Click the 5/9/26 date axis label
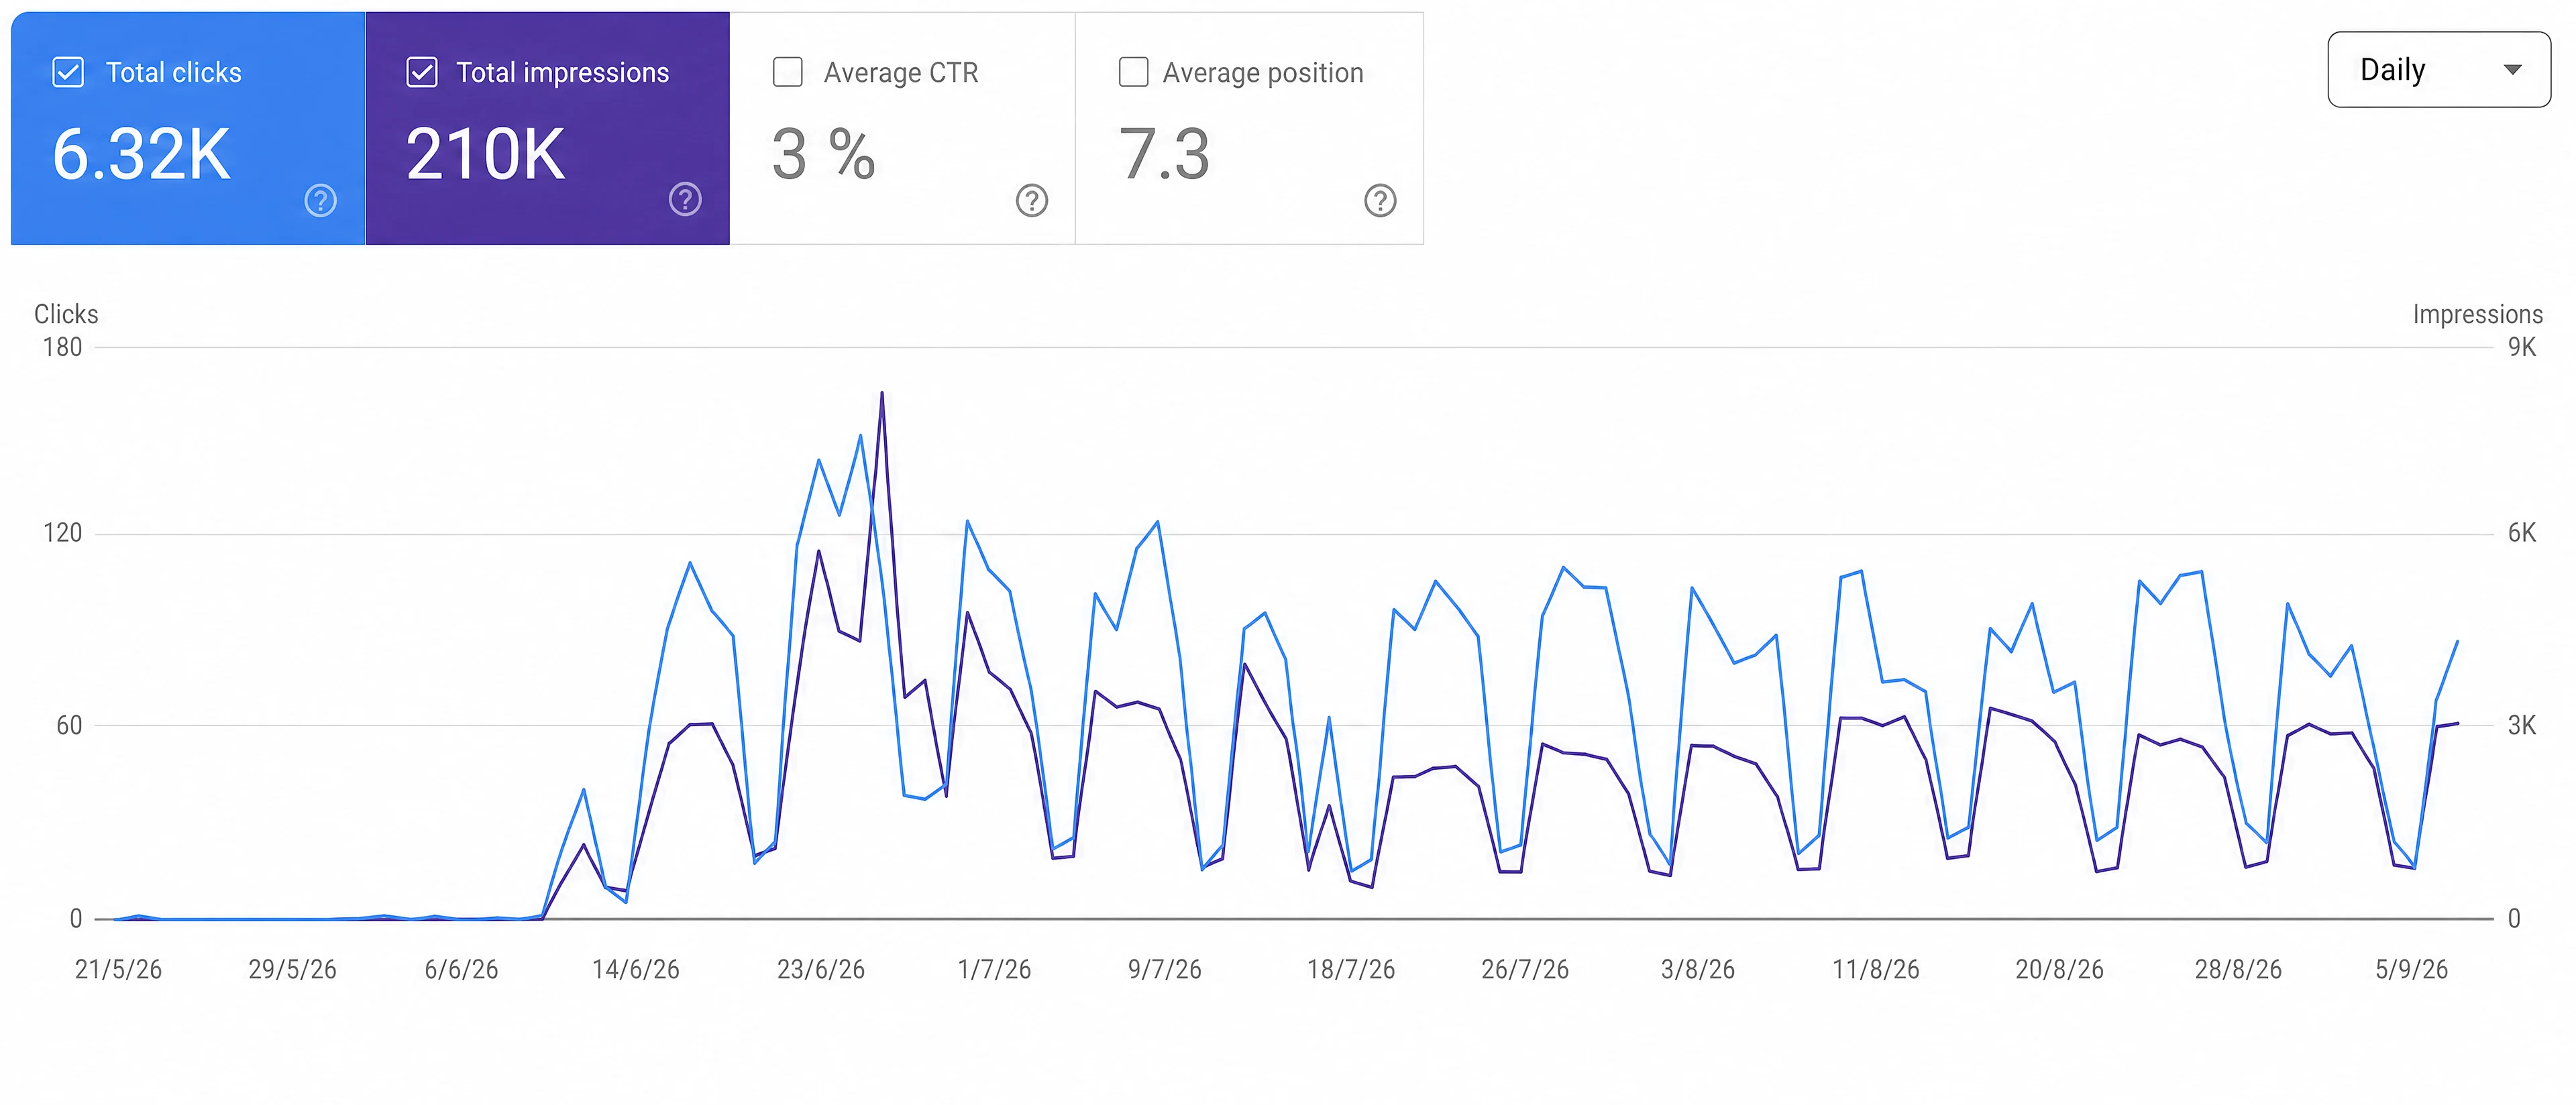This screenshot has height=1105, width=2576. pos(2411,969)
